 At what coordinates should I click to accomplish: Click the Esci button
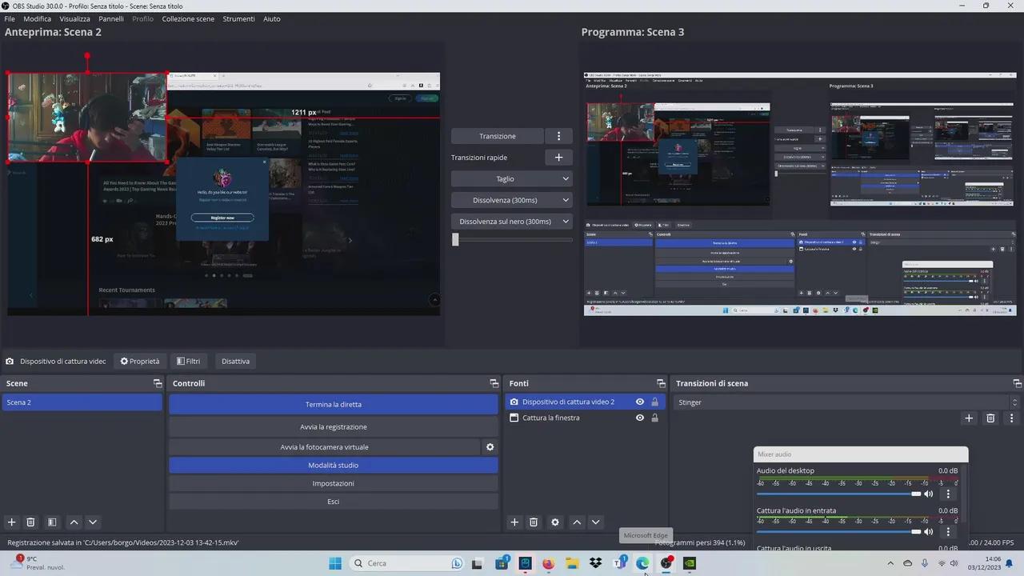click(334, 502)
